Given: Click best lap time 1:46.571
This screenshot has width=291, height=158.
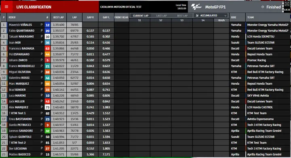Looking at the screenshot, I should [59, 154].
